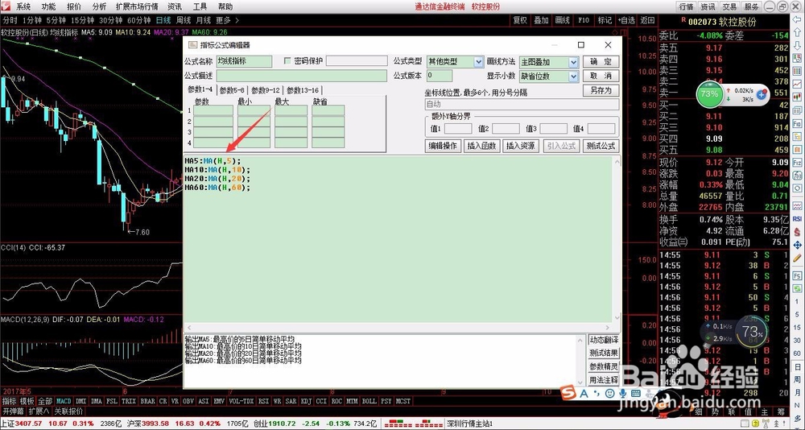
Task: Click the Sogou input method logo icon
Action: click(x=568, y=394)
